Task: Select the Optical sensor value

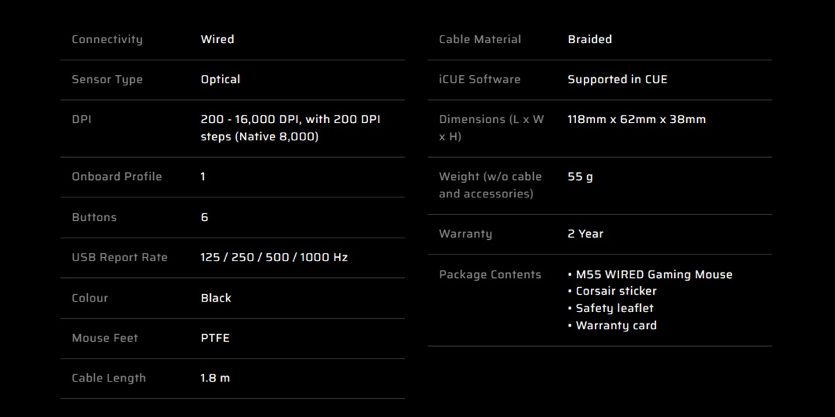Action: tap(221, 80)
